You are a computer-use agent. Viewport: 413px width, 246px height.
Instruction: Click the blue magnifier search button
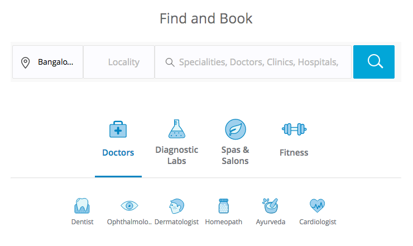coord(374,62)
